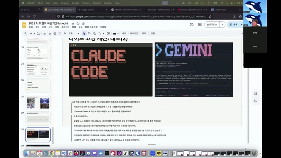Open Visual Studio Code from the Dock
Viewport: 281px width, 158px height.
coord(64,153)
